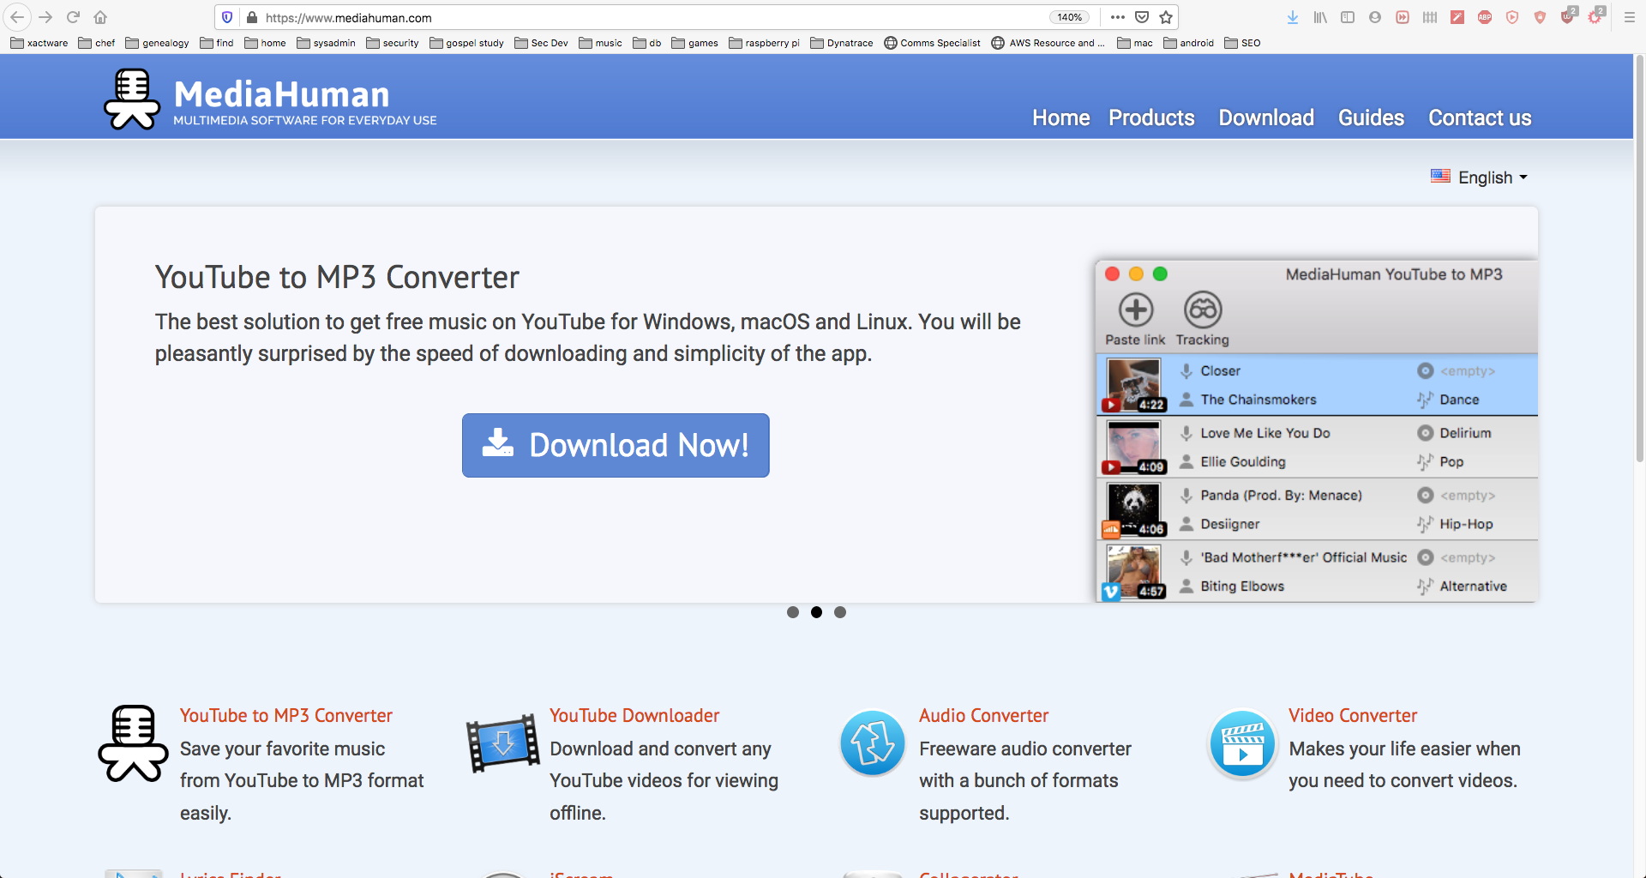Save page to Pocket

coord(1142,17)
